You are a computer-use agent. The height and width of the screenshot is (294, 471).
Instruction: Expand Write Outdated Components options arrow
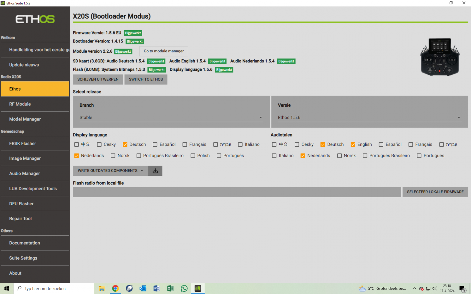[x=142, y=171]
